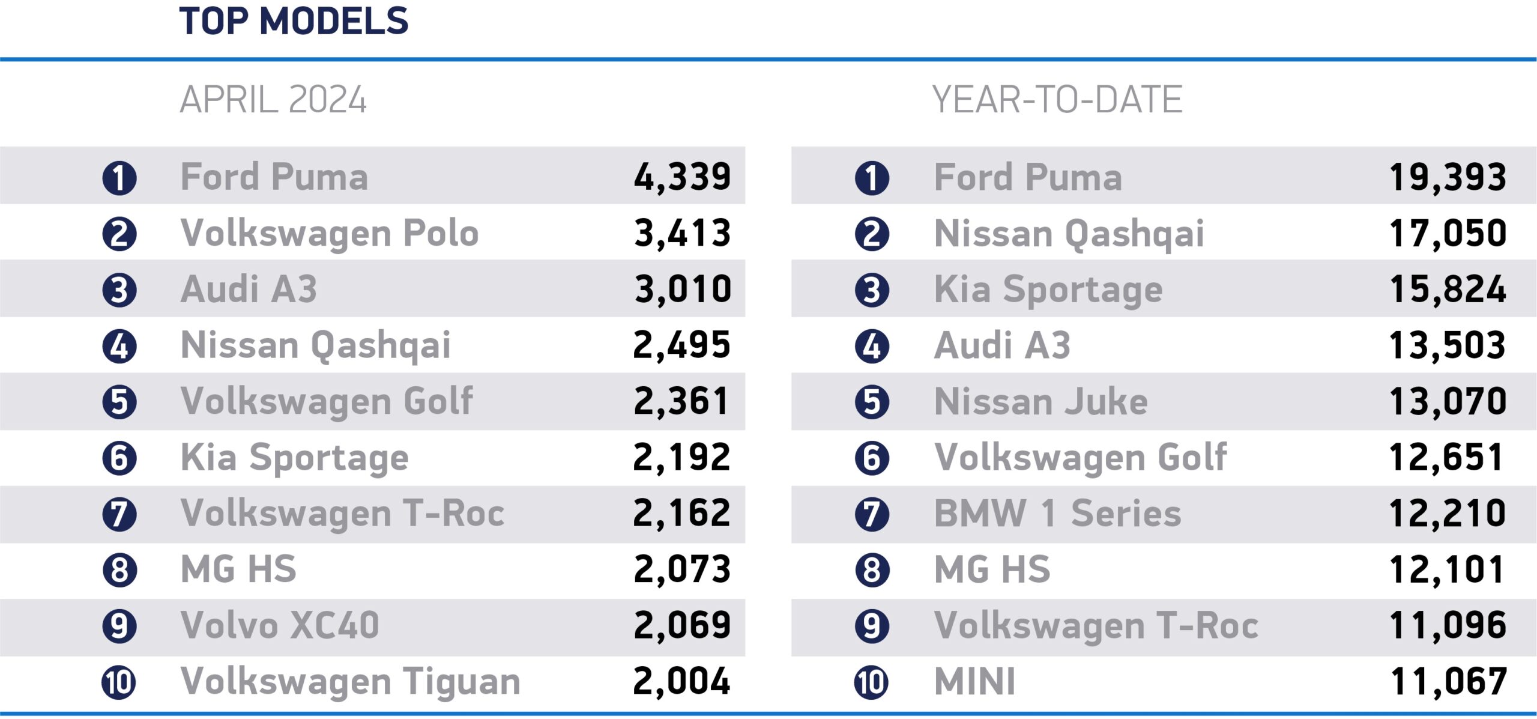Click the Ford Puma 19,393 figure
1537x719 pixels.
click(x=1448, y=178)
